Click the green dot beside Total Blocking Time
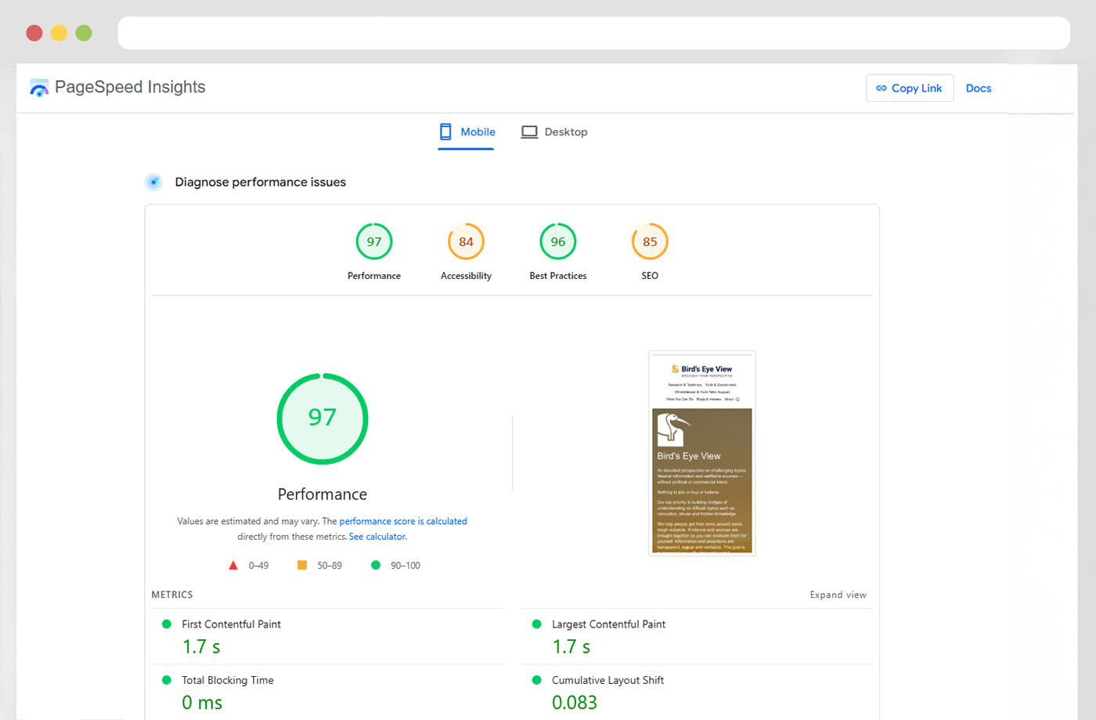This screenshot has height=720, width=1096. [x=167, y=680]
